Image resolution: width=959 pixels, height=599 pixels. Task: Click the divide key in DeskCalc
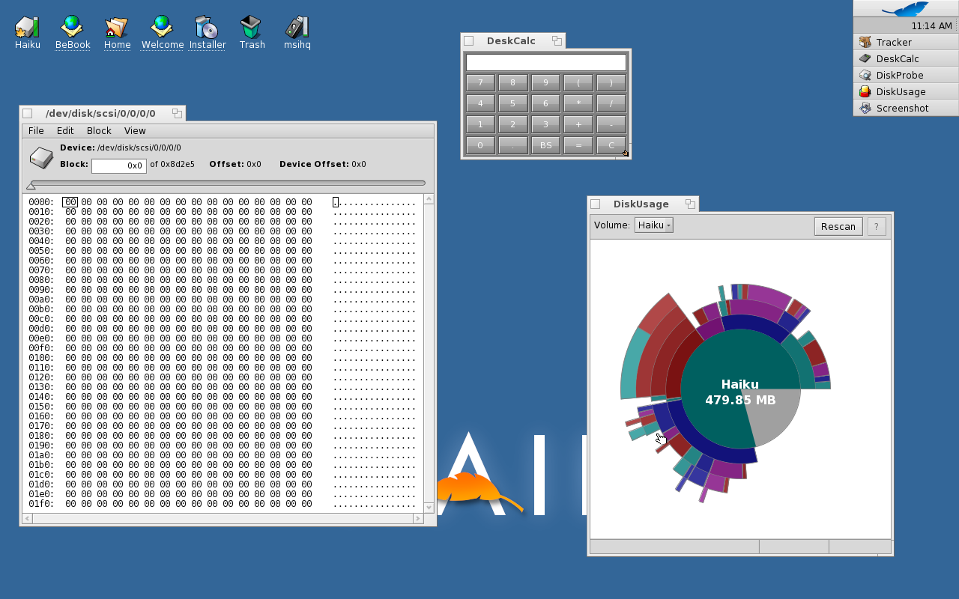611,103
